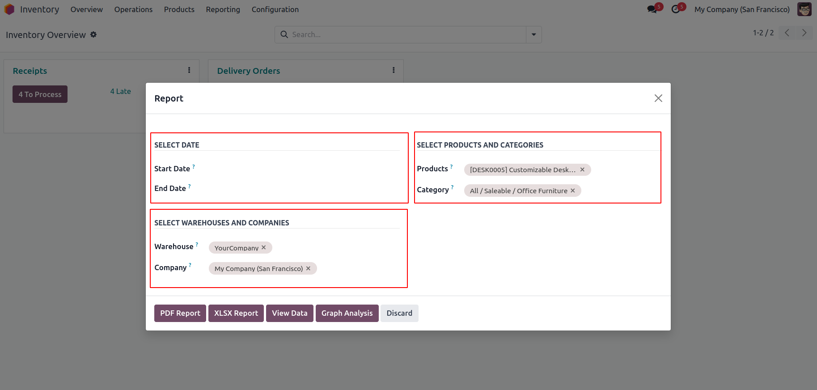This screenshot has height=390, width=817.
Task: Remove the YourCompany warehouse tag
Action: (x=264, y=247)
